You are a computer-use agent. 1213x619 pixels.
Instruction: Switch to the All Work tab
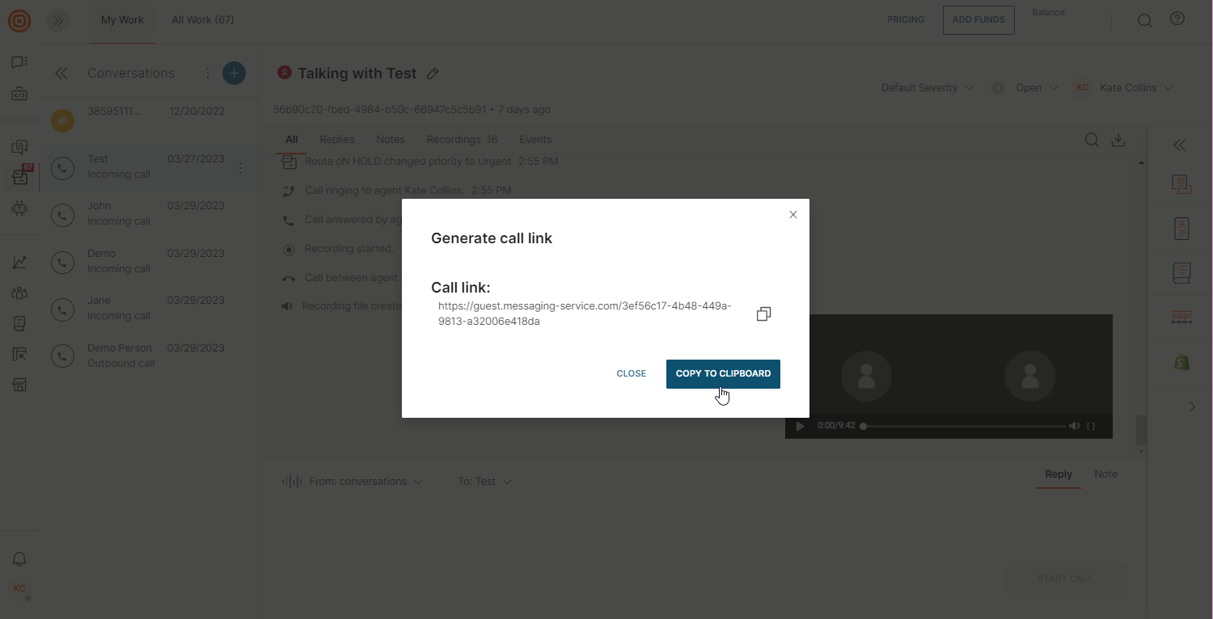click(x=202, y=20)
